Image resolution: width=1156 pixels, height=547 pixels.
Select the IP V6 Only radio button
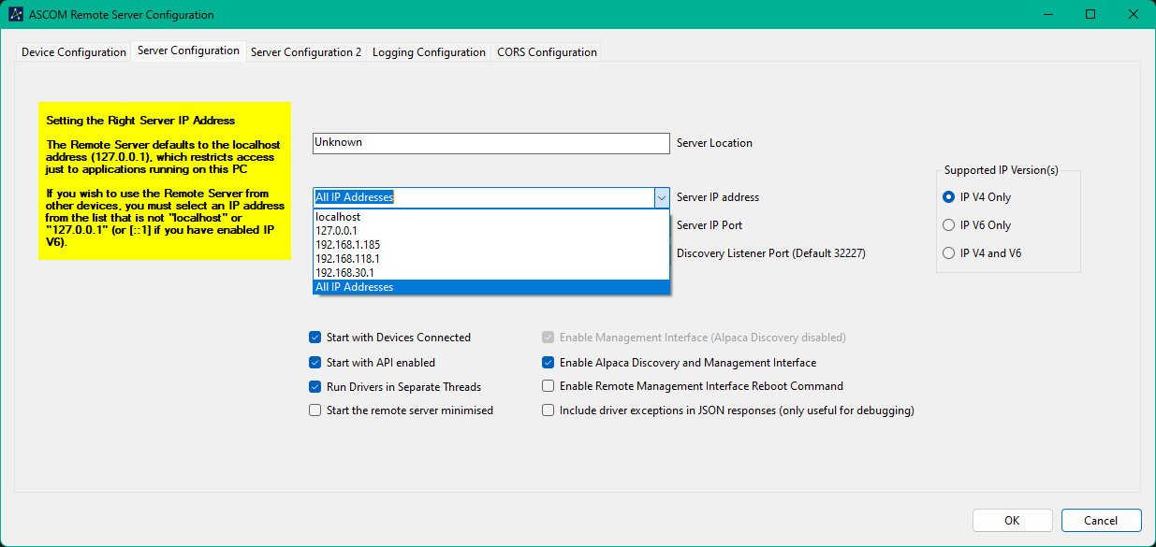[949, 225]
